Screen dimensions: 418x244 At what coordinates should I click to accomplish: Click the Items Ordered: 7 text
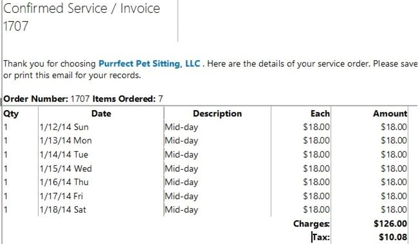(127, 99)
